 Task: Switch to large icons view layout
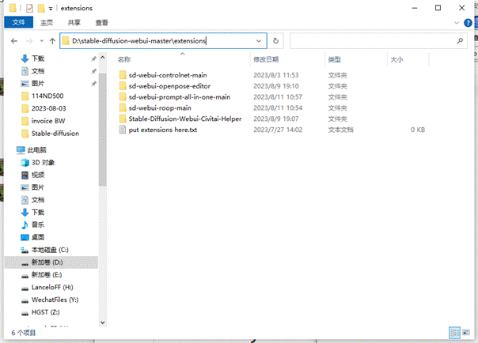tap(466, 333)
